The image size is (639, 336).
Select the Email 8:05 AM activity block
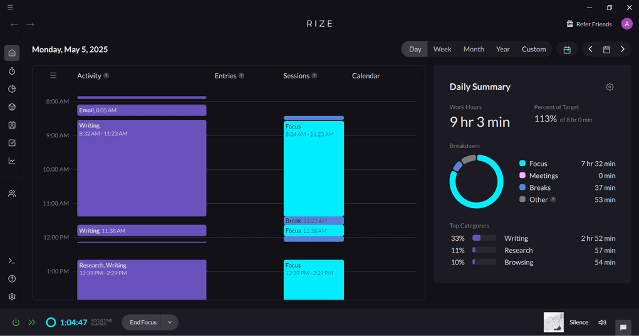point(142,110)
